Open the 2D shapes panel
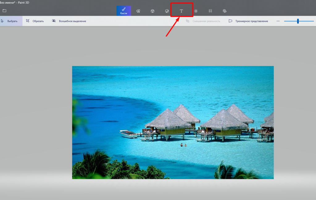316x200 pixels. coord(138,10)
